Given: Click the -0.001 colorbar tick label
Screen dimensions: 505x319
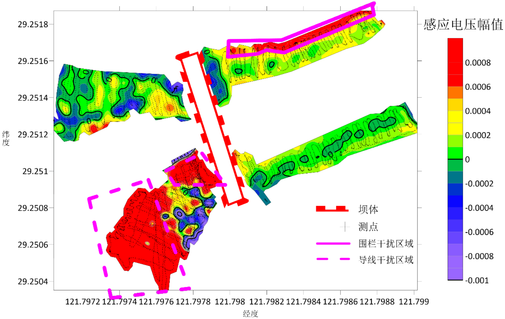Looking at the screenshot, I should 477,280.
